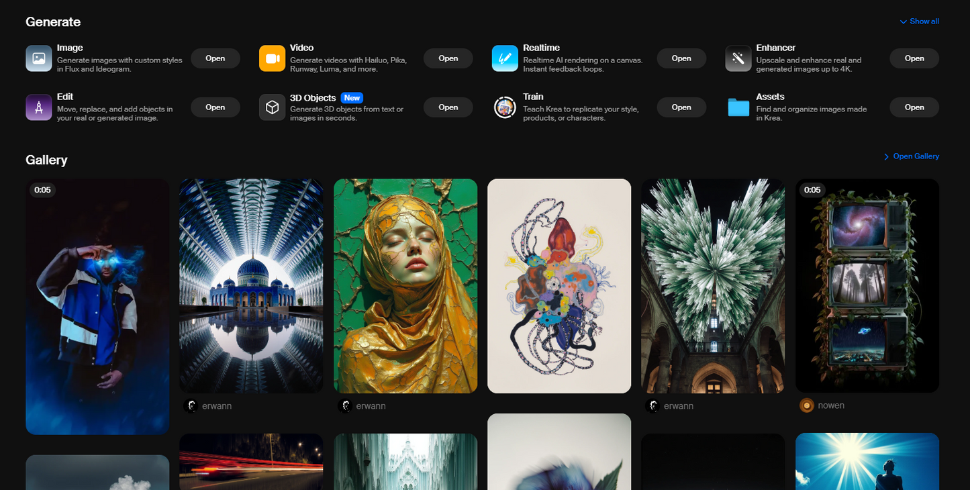Click the blue Assets folder icon
Screen dimensions: 970x490
coord(738,107)
